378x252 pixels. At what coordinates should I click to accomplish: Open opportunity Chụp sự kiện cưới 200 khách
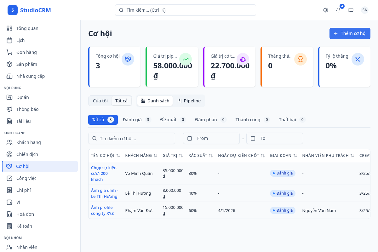click(x=105, y=173)
